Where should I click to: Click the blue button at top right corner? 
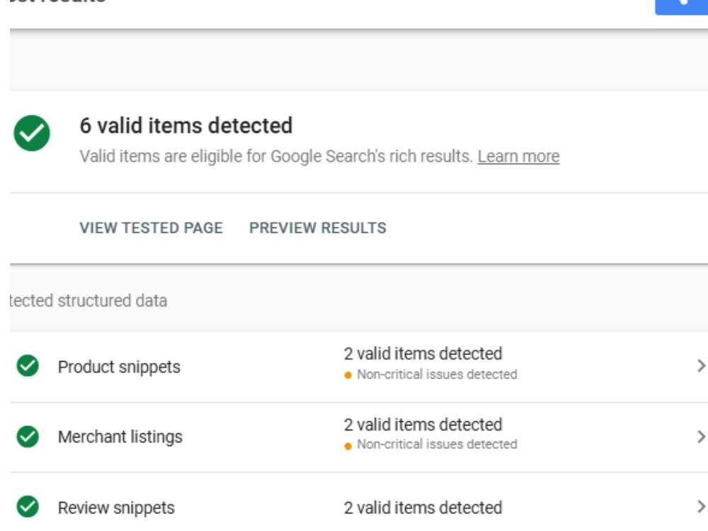681,7
